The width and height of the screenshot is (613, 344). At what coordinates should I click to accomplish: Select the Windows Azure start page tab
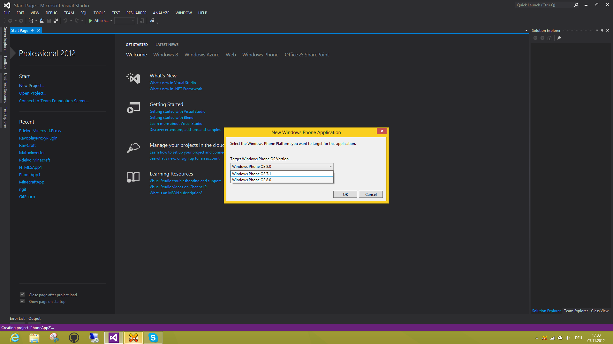pos(202,55)
